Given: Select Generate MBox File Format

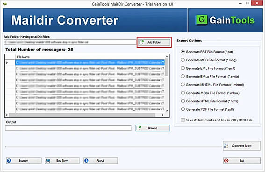Looking at the screenshot, I should (183, 93).
